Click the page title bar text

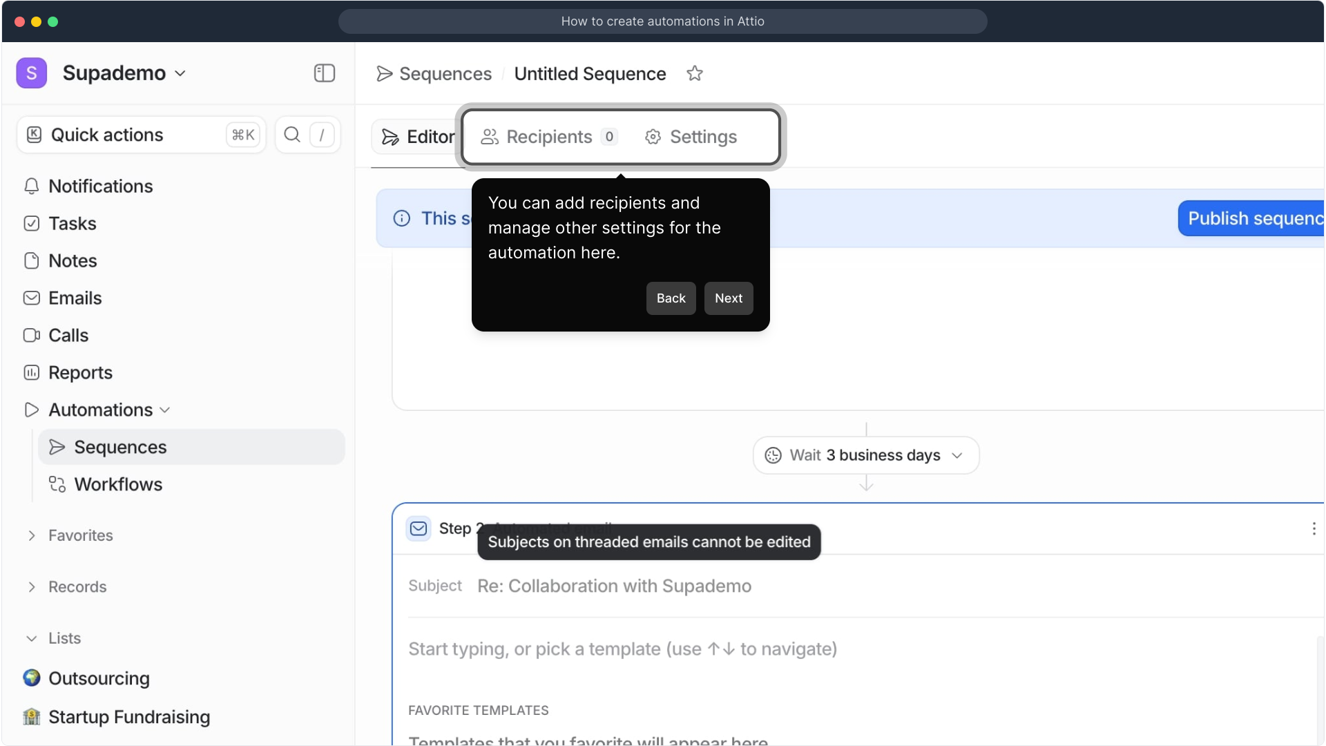pyautogui.click(x=662, y=21)
